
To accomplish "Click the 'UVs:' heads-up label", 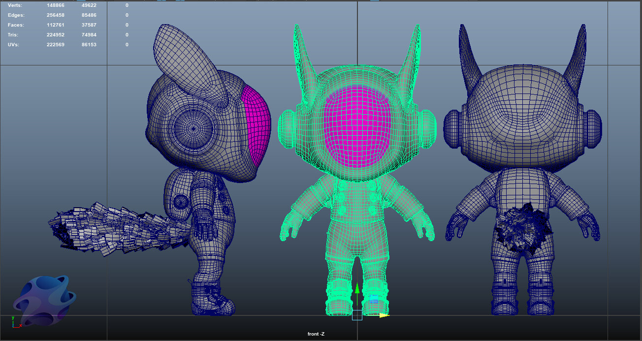I will [x=14, y=44].
